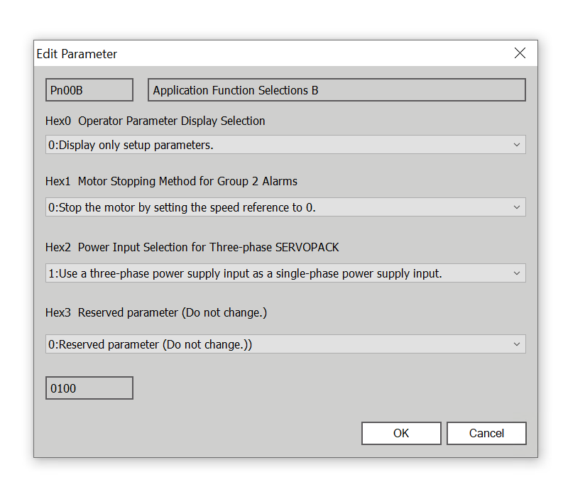Click the Application Function Selections B name field

tap(337, 90)
